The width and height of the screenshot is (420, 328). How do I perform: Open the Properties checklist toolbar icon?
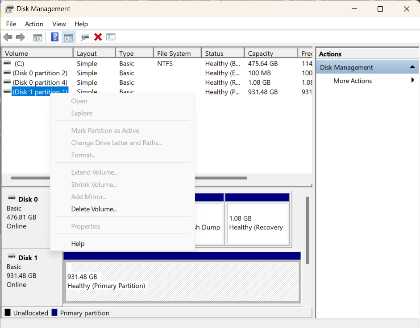(x=111, y=37)
